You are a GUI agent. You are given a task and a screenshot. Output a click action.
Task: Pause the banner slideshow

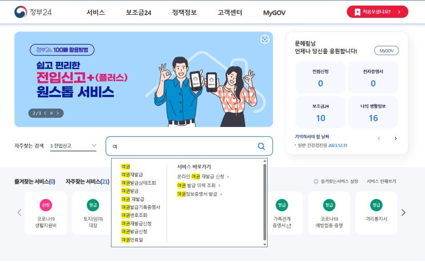click(x=51, y=113)
